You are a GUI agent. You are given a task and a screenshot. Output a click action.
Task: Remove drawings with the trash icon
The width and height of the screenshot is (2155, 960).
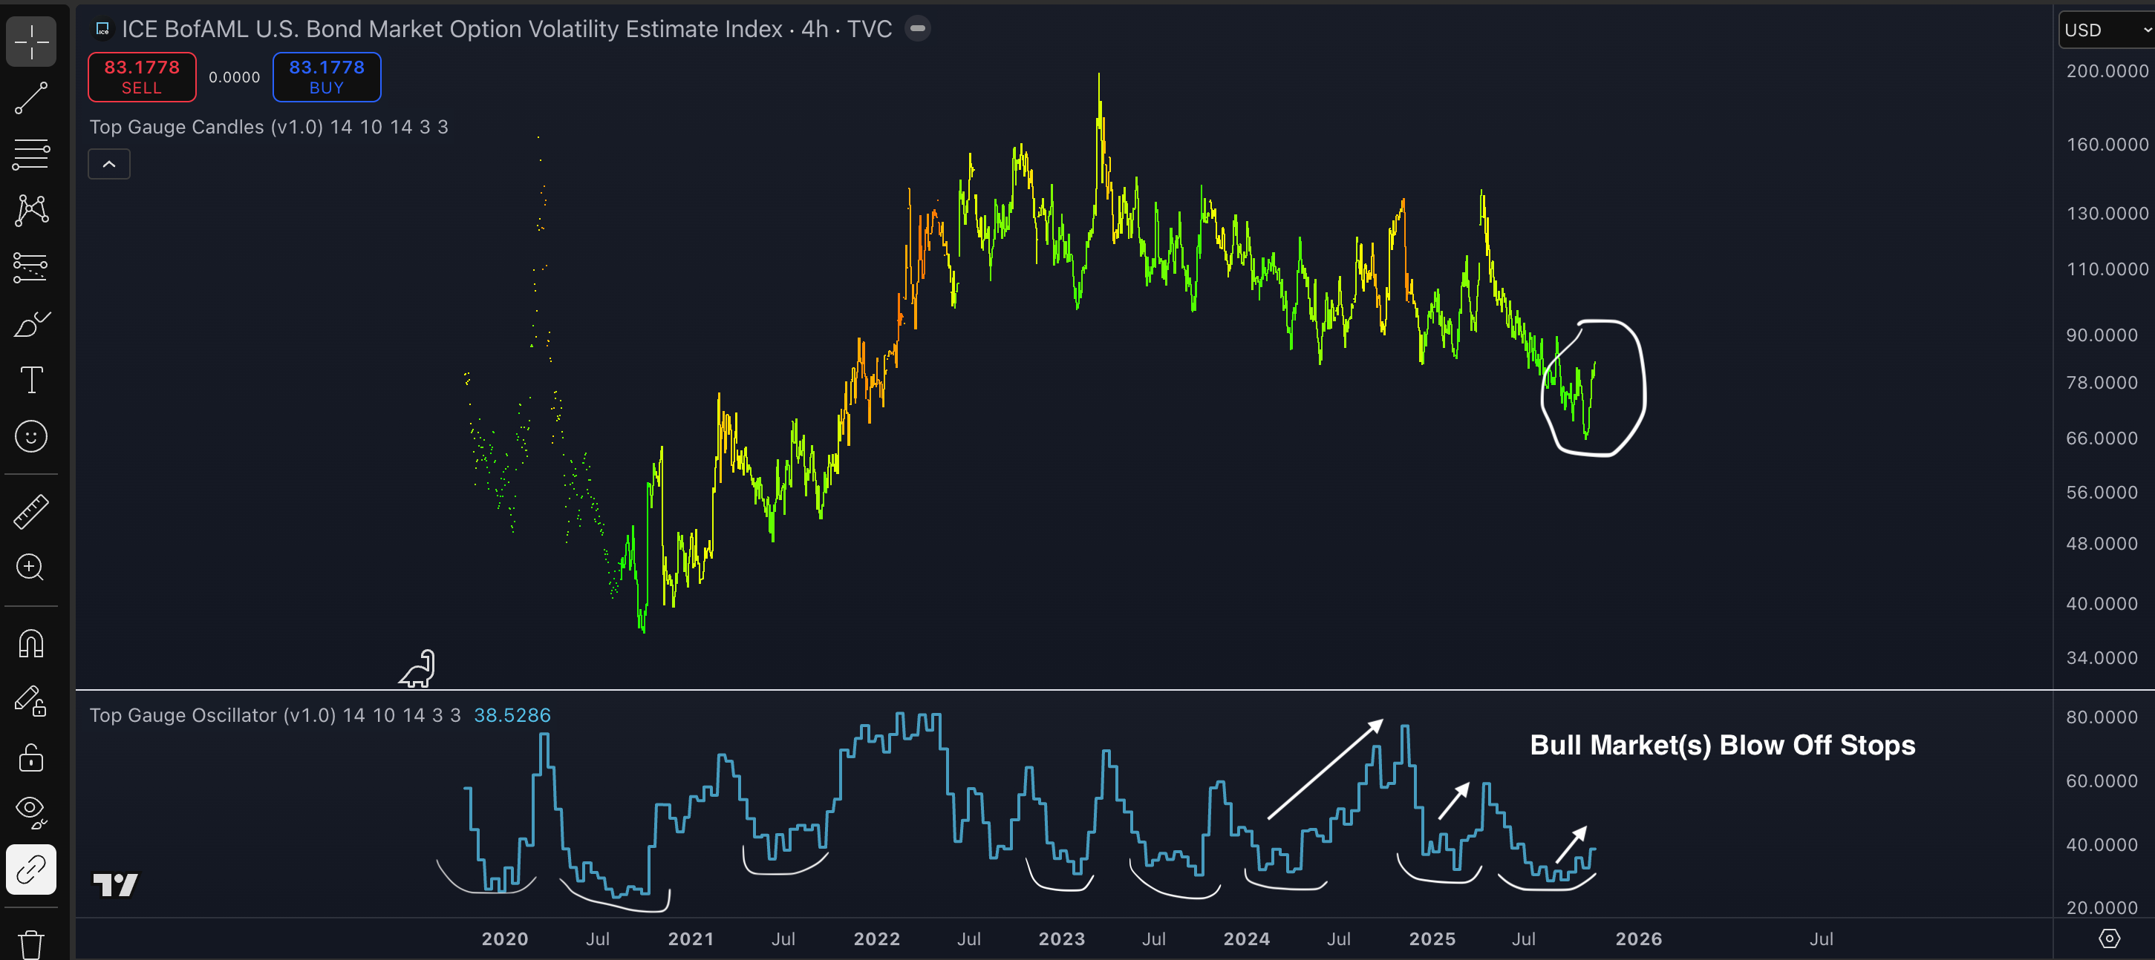point(31,944)
